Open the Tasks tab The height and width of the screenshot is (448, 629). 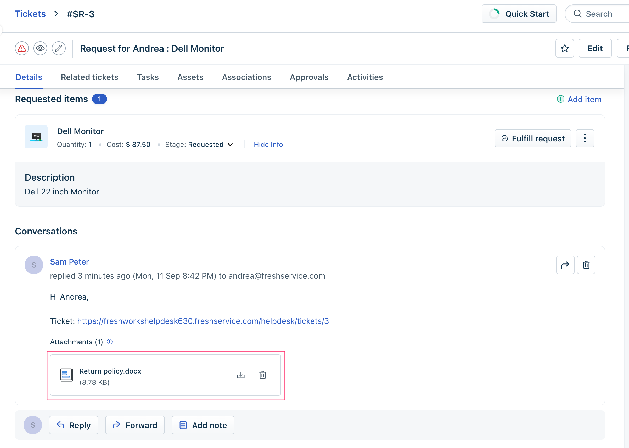tap(148, 77)
